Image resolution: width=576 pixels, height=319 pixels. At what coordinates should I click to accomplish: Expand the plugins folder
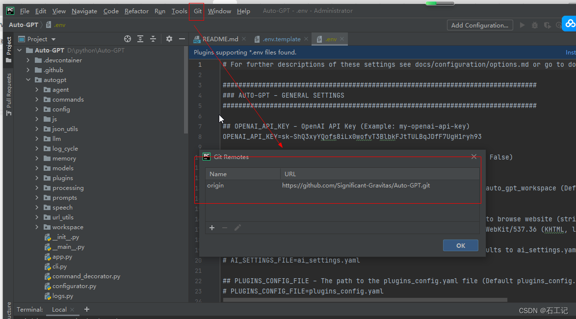[37, 178]
